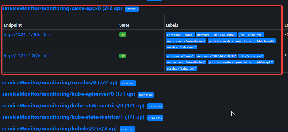Click job="caixa-svc" label in 10.244.1.19 row
The height and width of the screenshot is (132, 288).
251,35
